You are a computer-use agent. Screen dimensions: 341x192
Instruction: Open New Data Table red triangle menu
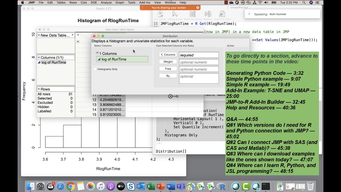(x=39, y=35)
